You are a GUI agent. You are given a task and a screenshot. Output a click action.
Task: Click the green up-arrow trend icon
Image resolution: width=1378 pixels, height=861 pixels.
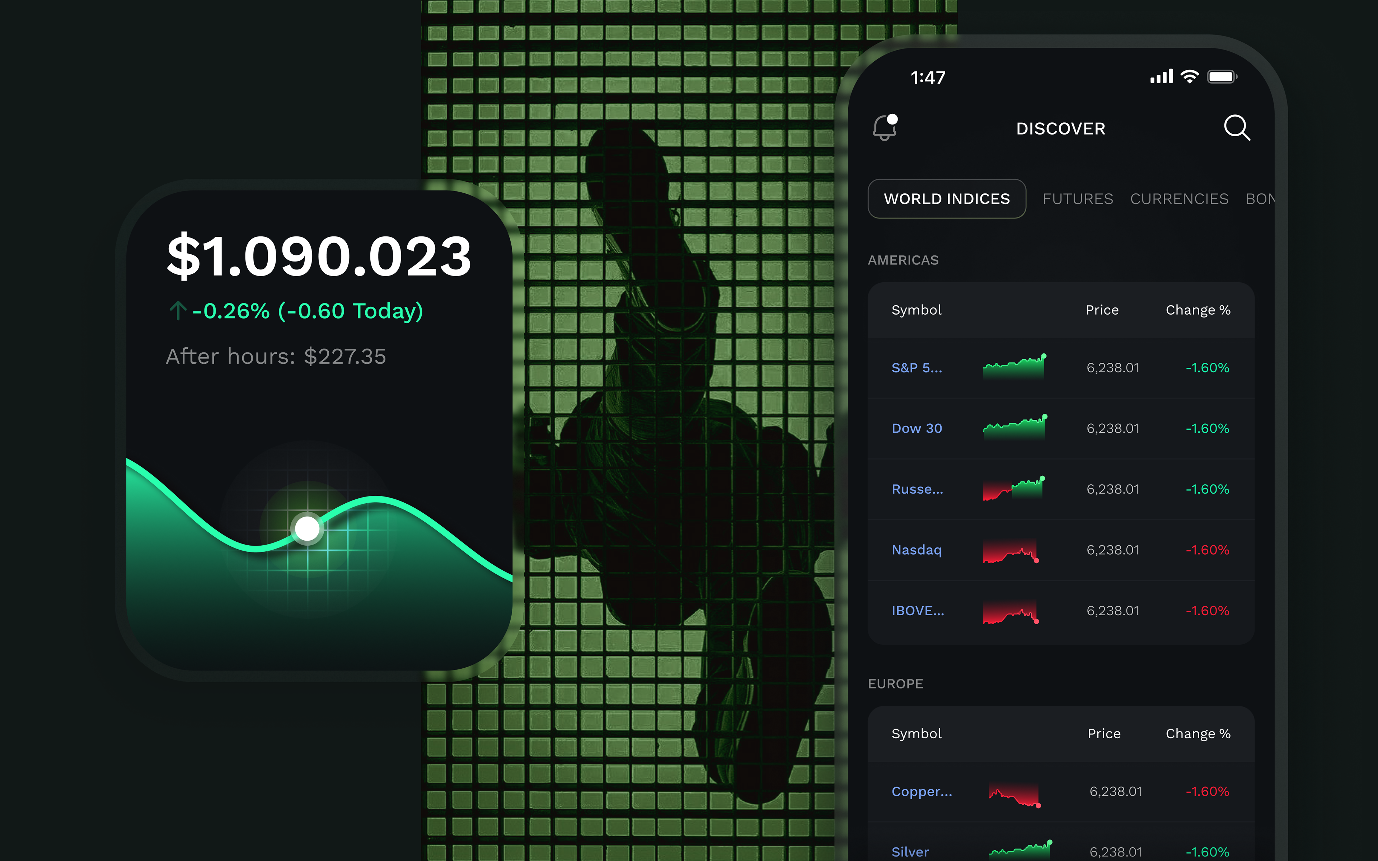click(178, 310)
